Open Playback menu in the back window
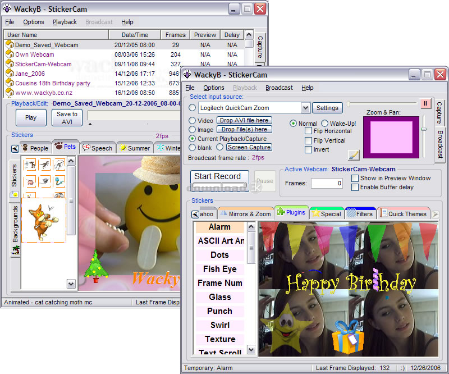Viewport: 449px width, 374px height. tap(65, 22)
